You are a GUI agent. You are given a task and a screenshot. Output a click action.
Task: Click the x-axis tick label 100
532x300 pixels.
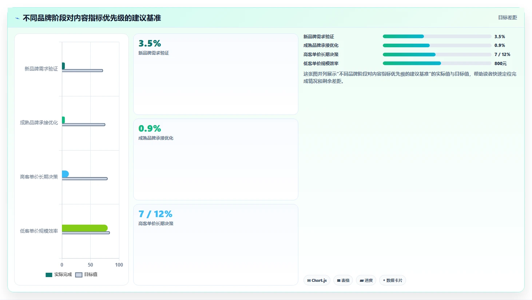point(119,265)
